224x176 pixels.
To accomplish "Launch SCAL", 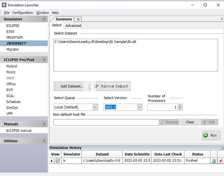I will (10, 96).
